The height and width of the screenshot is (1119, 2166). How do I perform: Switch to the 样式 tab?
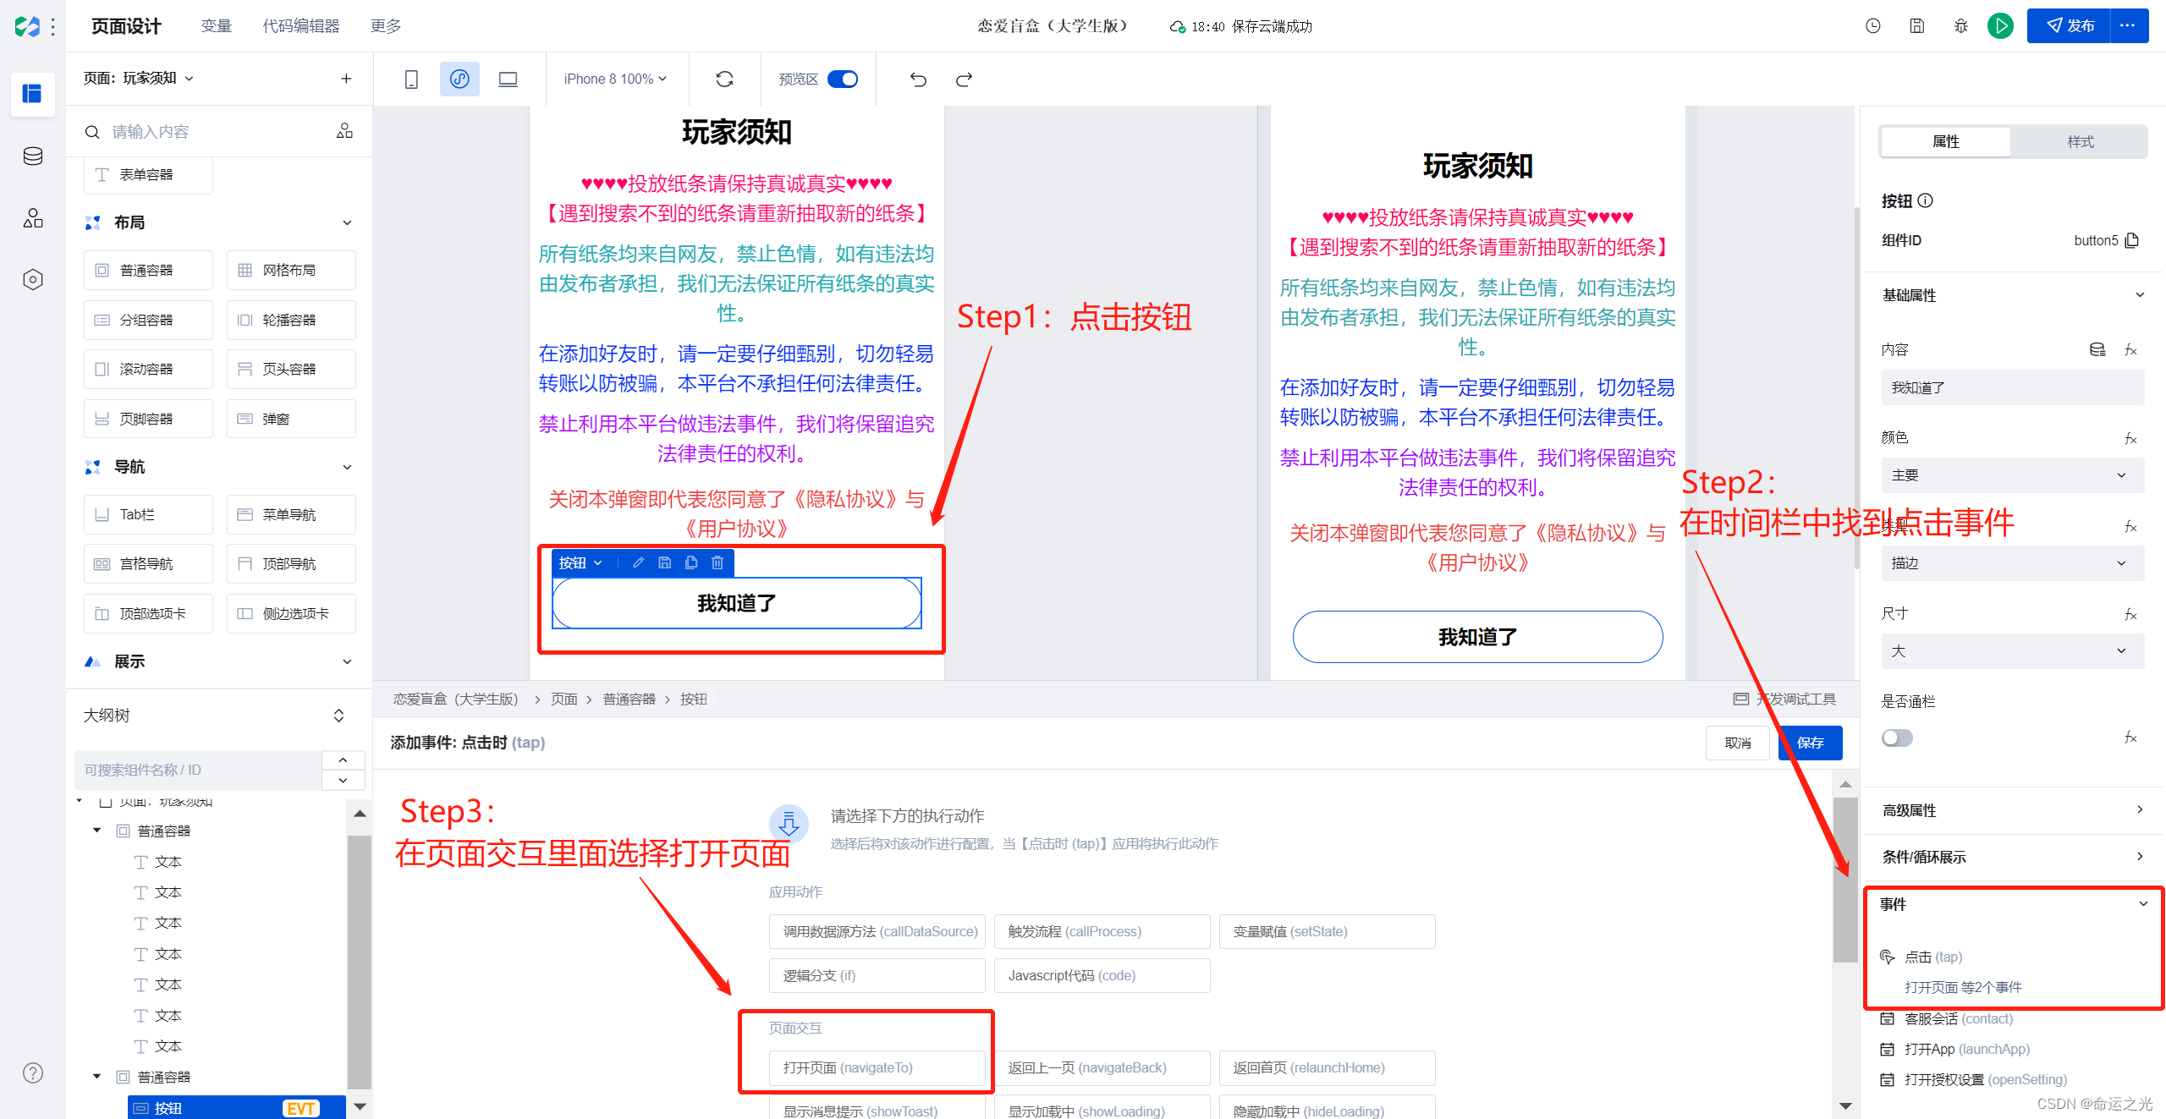pyautogui.click(x=2080, y=142)
